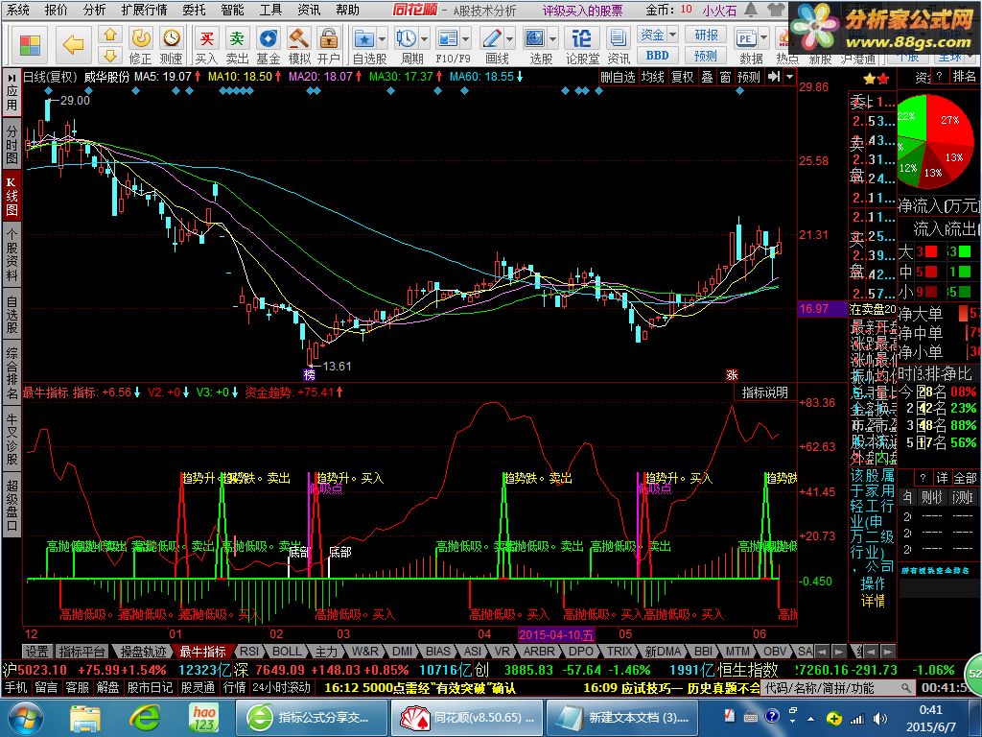Open the 报价 menu
Viewport: 982px width, 737px height.
(57, 10)
